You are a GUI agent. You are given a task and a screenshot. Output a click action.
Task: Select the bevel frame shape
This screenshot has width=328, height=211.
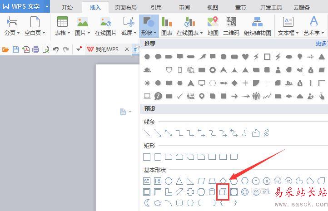(x=234, y=192)
